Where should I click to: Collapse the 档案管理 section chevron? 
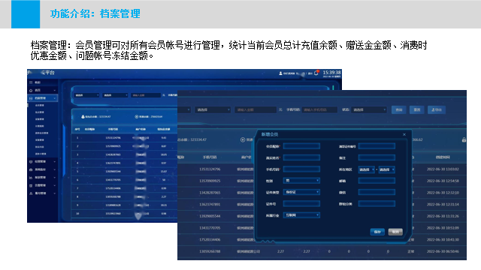click(55, 98)
